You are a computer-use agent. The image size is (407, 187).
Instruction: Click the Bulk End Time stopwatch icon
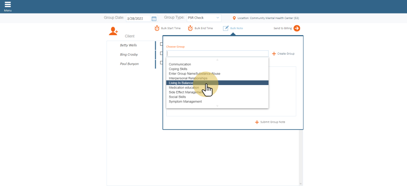(x=190, y=28)
